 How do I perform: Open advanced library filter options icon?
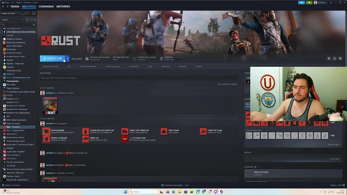(x=34, y=25)
